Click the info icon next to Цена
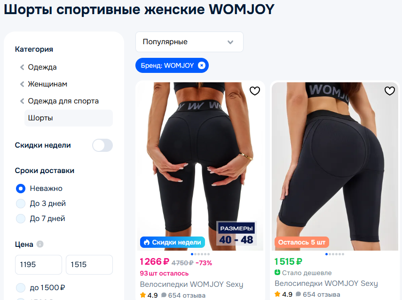 [x=40, y=244]
